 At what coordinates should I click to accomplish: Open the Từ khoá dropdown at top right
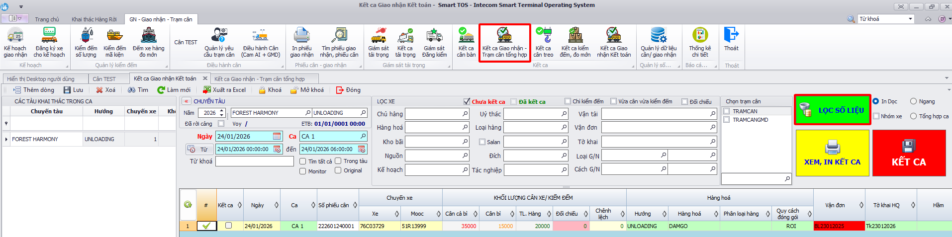pos(910,19)
